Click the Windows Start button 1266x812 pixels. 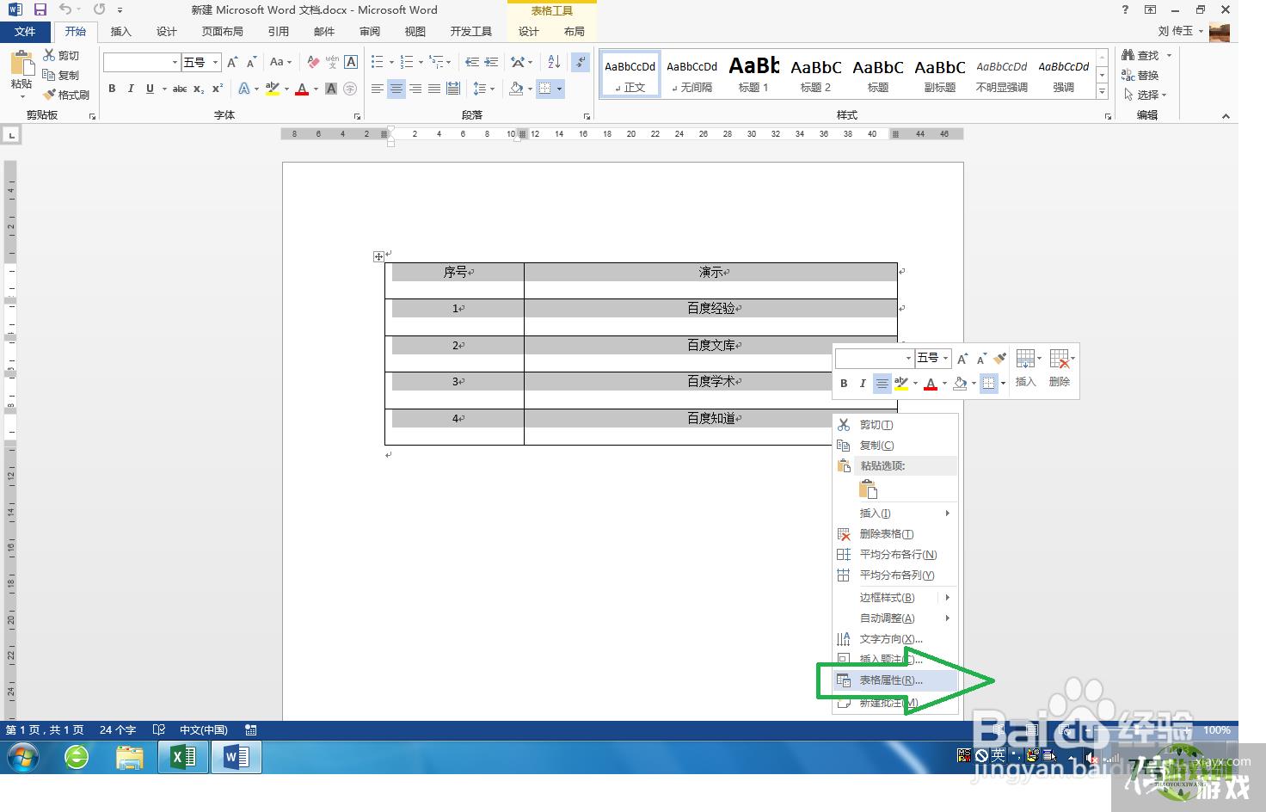[x=23, y=758]
